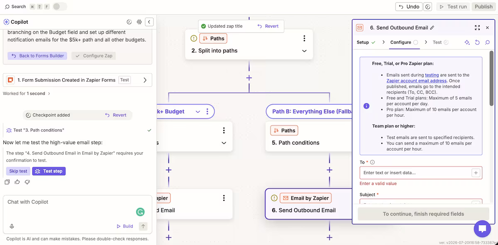Switch to the Setup tab

(366, 42)
